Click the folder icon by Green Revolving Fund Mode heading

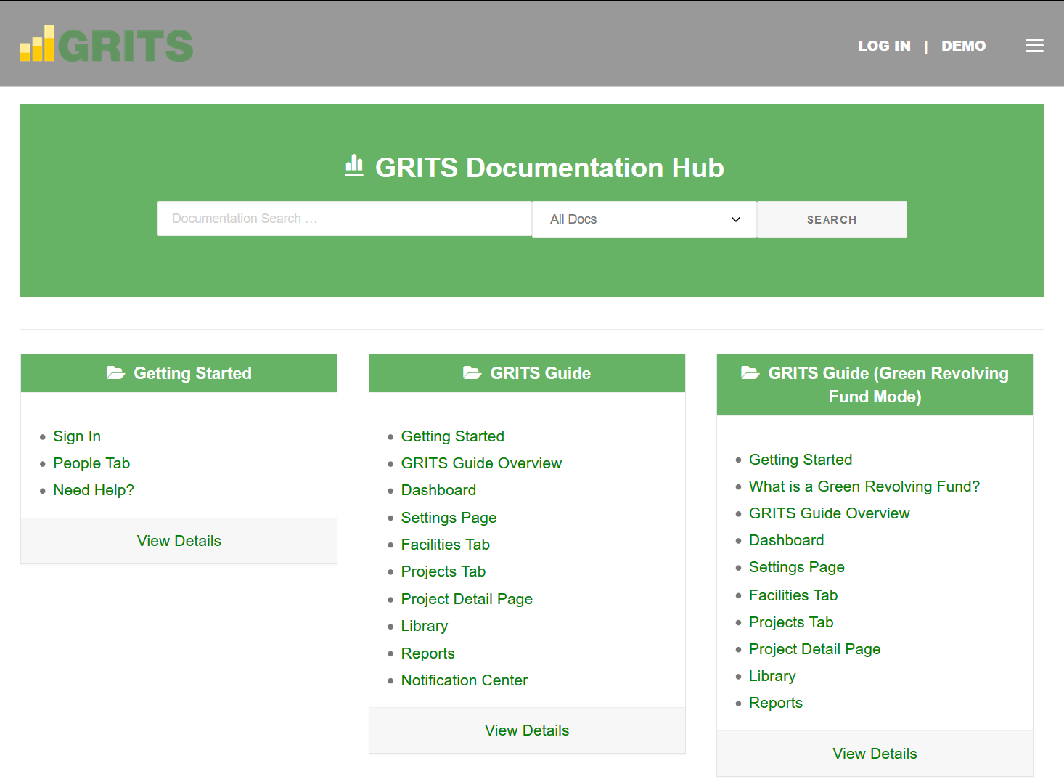point(750,373)
